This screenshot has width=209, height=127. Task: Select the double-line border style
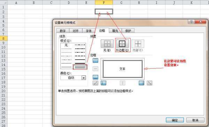(80, 67)
